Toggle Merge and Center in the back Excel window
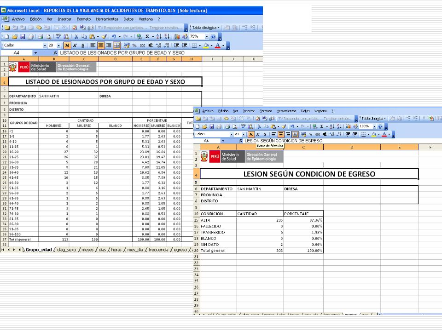 pos(117,46)
